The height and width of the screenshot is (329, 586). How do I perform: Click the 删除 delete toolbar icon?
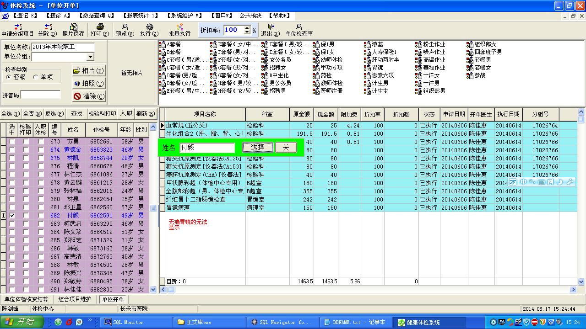[x=47, y=27]
